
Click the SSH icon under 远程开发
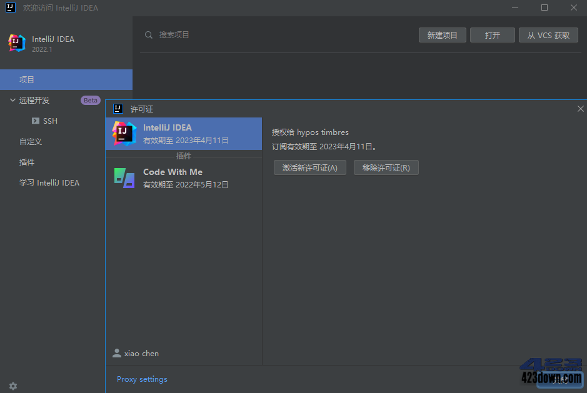36,121
